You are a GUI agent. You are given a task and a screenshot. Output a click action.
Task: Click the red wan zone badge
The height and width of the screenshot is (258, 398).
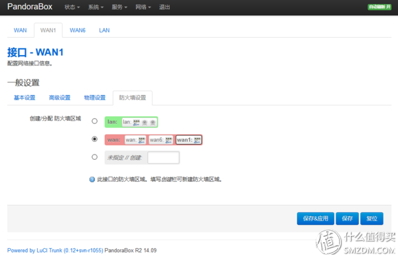[154, 140]
